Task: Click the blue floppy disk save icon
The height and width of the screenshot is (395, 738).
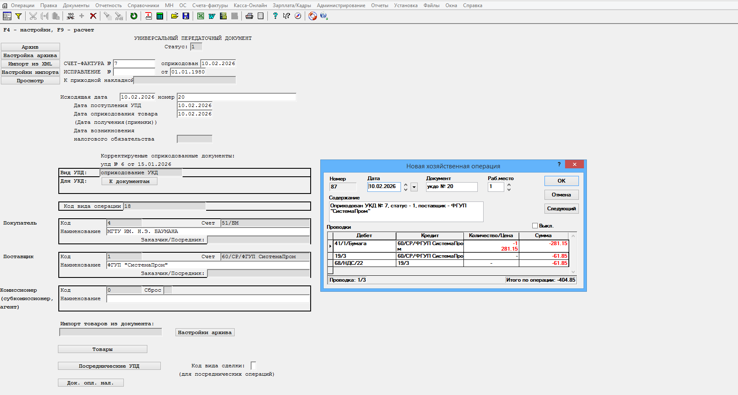Action: point(186,16)
